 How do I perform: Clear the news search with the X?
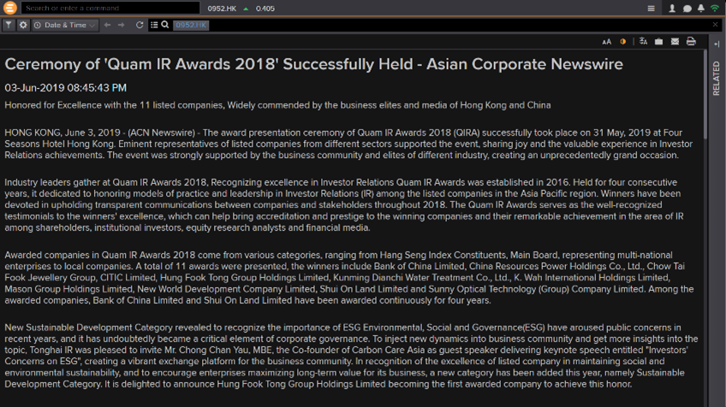715,25
